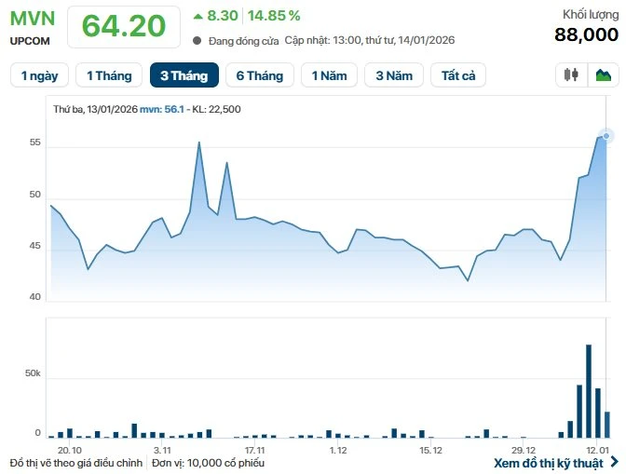Viewport: 626px width, 474px height.
Task: Click the gray market-closed status dot
Action: click(x=197, y=41)
